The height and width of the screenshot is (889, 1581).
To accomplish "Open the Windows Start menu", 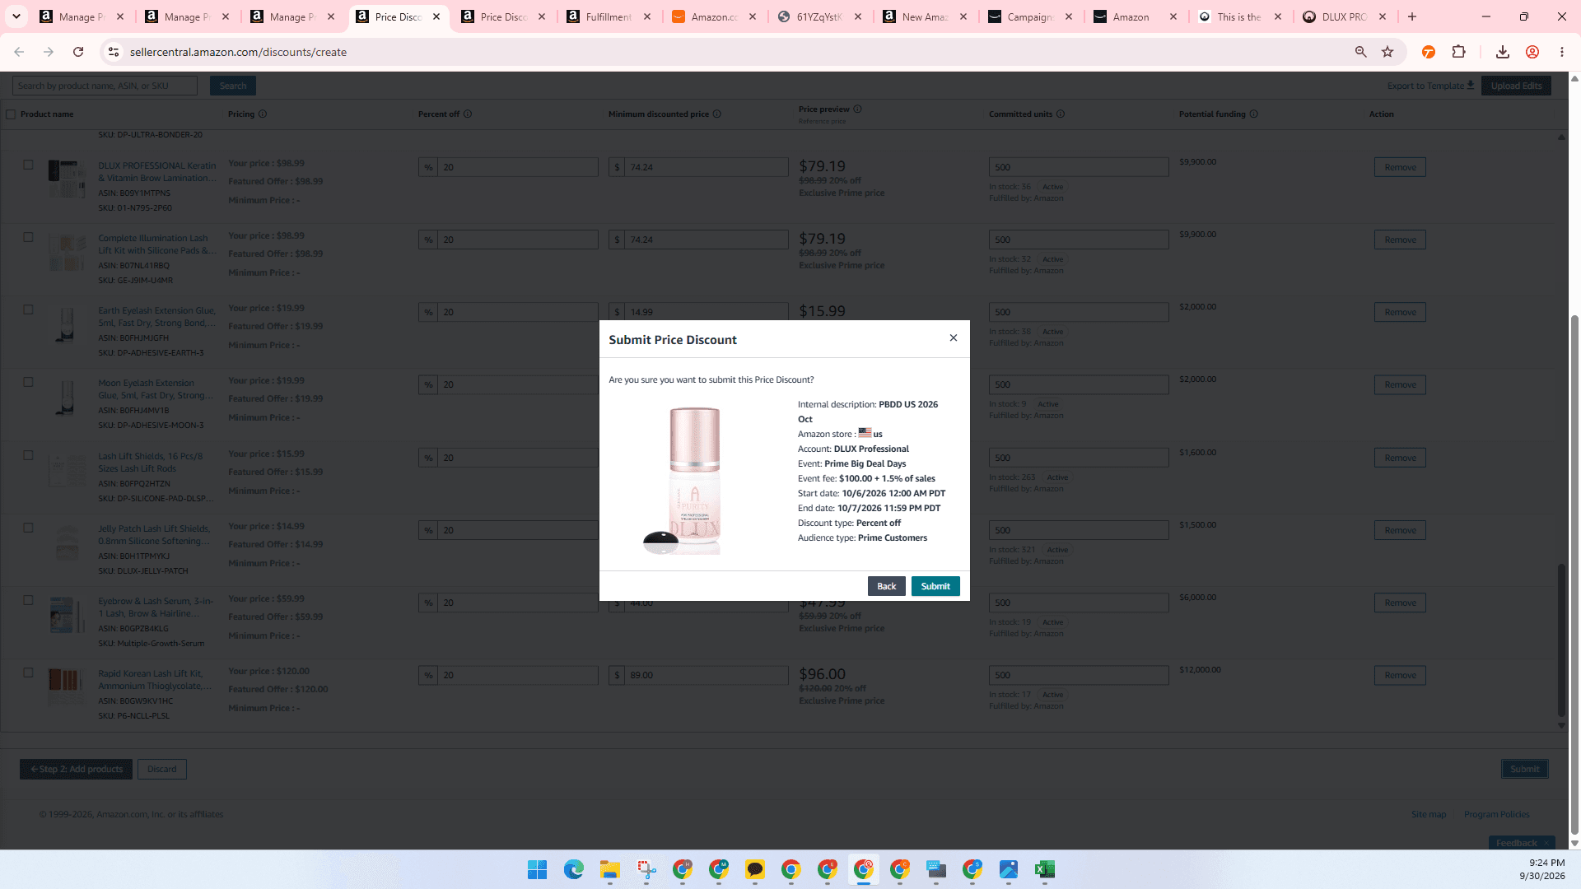I will coord(537,869).
